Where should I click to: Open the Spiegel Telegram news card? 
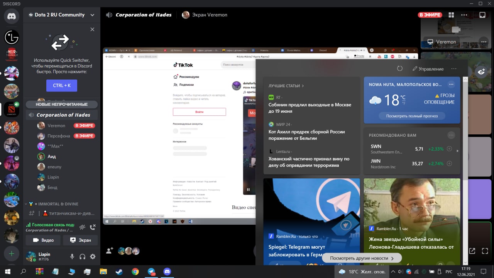[312, 222]
